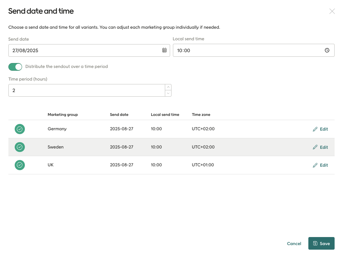This screenshot has width=343, height=257.
Task: Disable distributing the sendout over a time period
Action: click(15, 67)
